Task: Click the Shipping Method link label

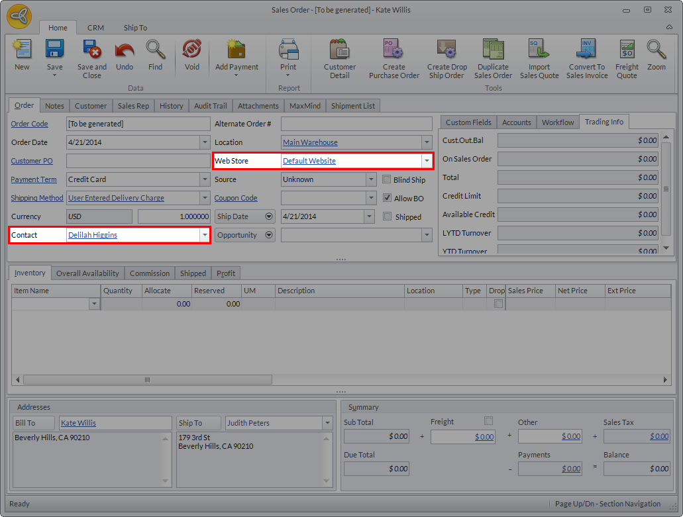Action: pyautogui.click(x=37, y=198)
